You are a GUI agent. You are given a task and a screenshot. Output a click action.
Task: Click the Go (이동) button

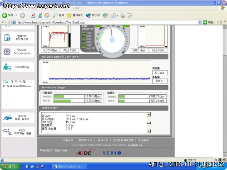tap(208, 22)
